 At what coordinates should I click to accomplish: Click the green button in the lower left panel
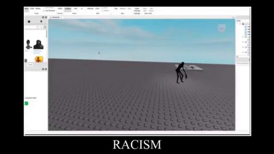tap(27, 104)
